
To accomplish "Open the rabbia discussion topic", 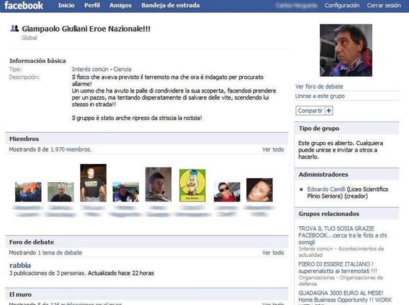I will pyautogui.click(x=20, y=265).
